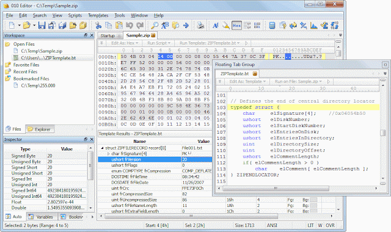The height and width of the screenshot is (232, 391).
Task: Open the Scripts menu
Action: coord(75,15)
